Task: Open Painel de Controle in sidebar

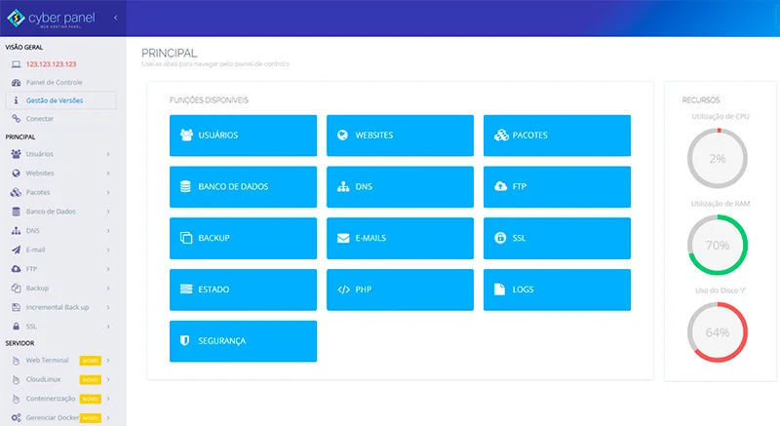Action: click(x=54, y=82)
